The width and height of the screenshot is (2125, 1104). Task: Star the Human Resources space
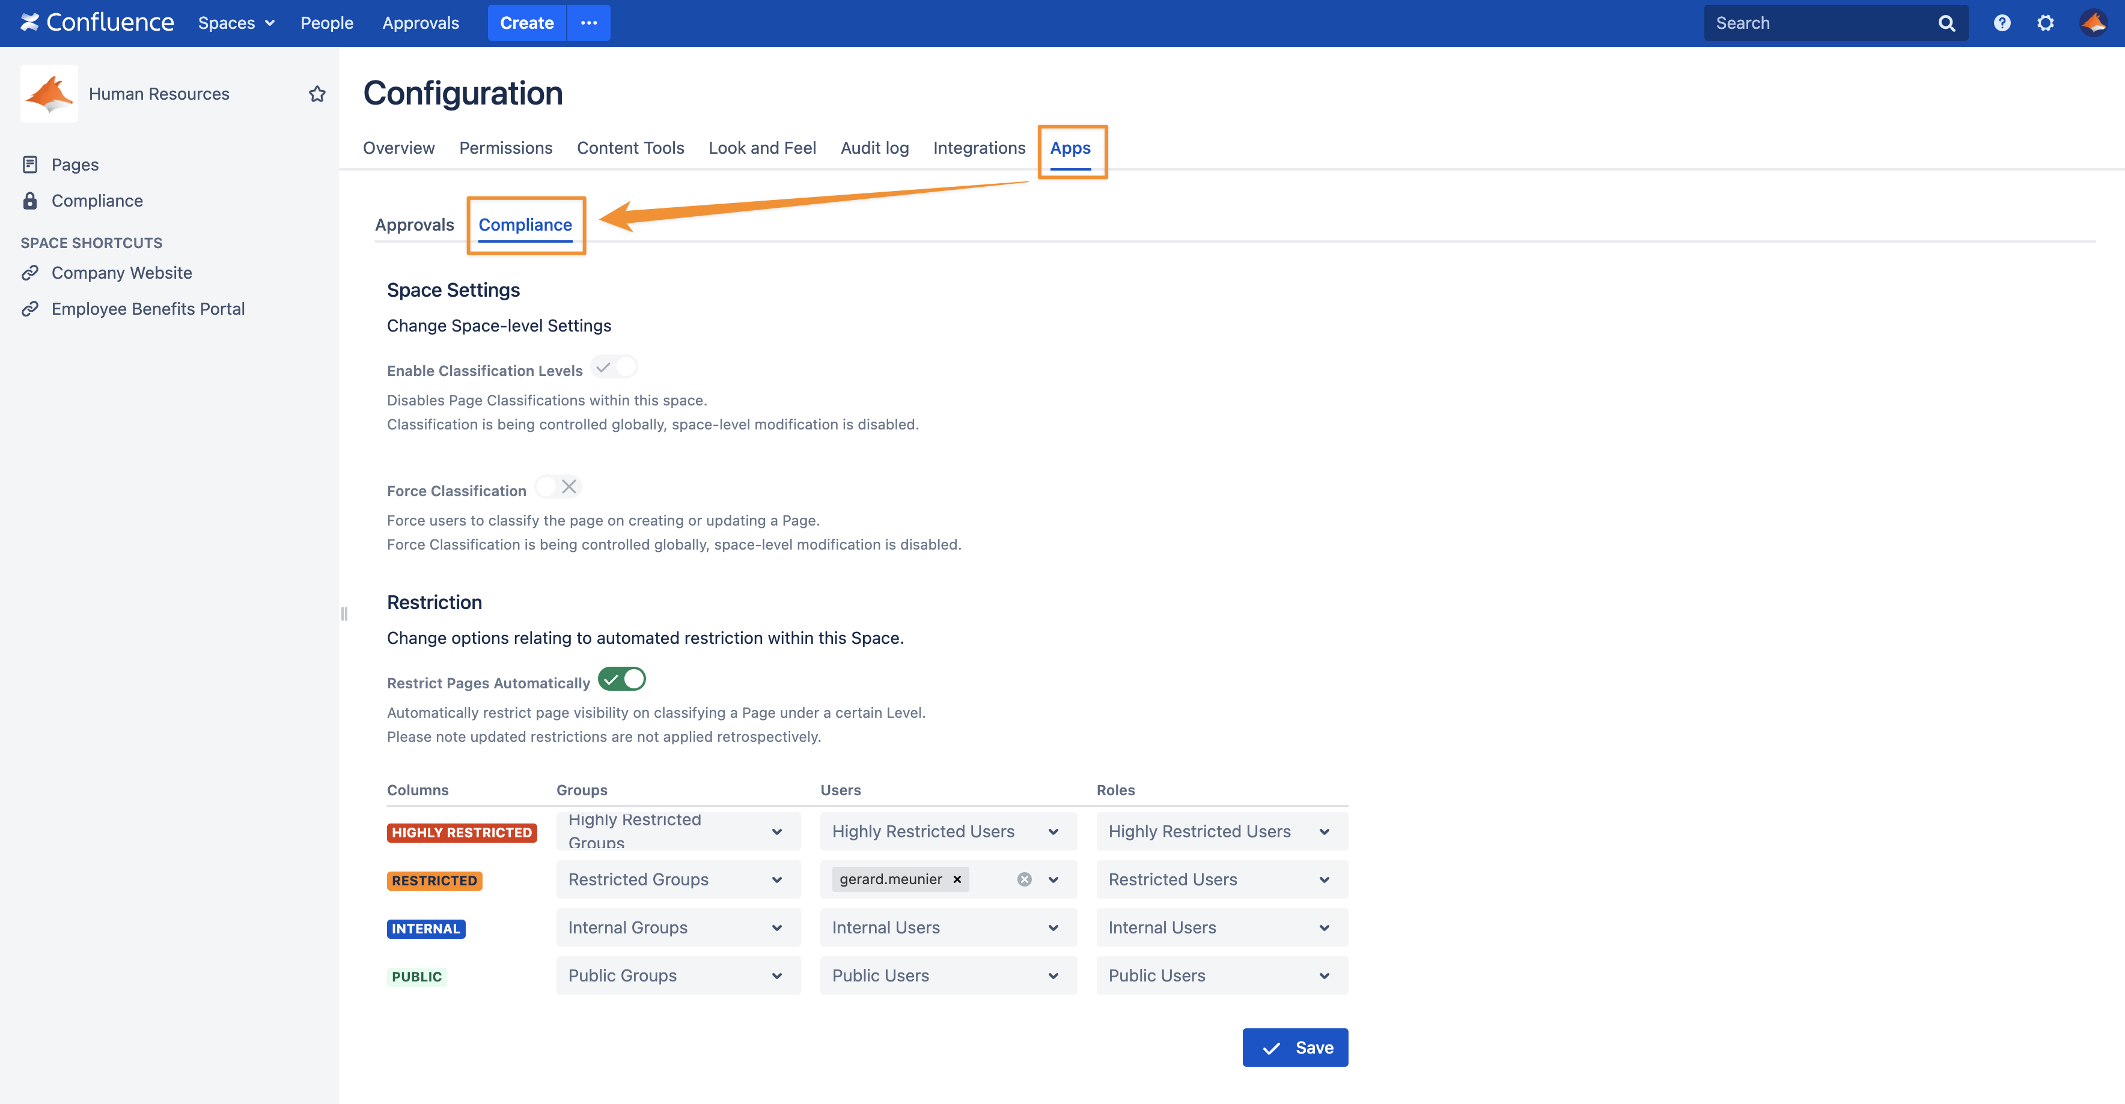coord(317,94)
